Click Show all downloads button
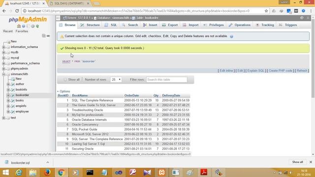The width and height of the screenshot is (315, 177). 297,162
